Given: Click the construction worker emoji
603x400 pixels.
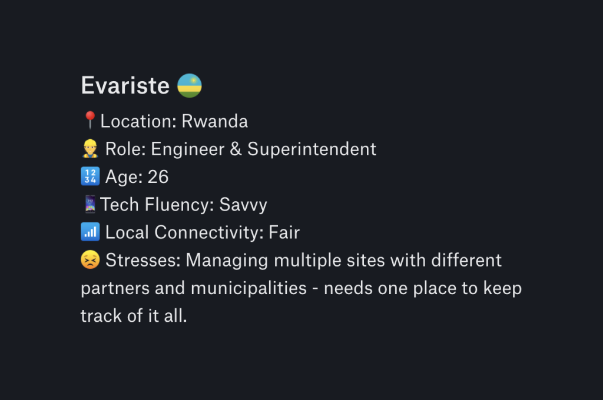Looking at the screenshot, I should coord(90,149).
